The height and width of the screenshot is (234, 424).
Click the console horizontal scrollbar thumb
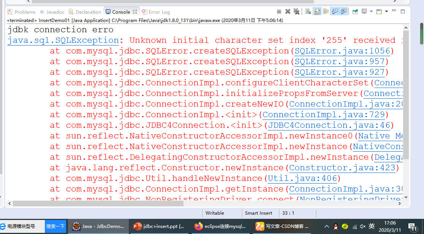coord(98,203)
